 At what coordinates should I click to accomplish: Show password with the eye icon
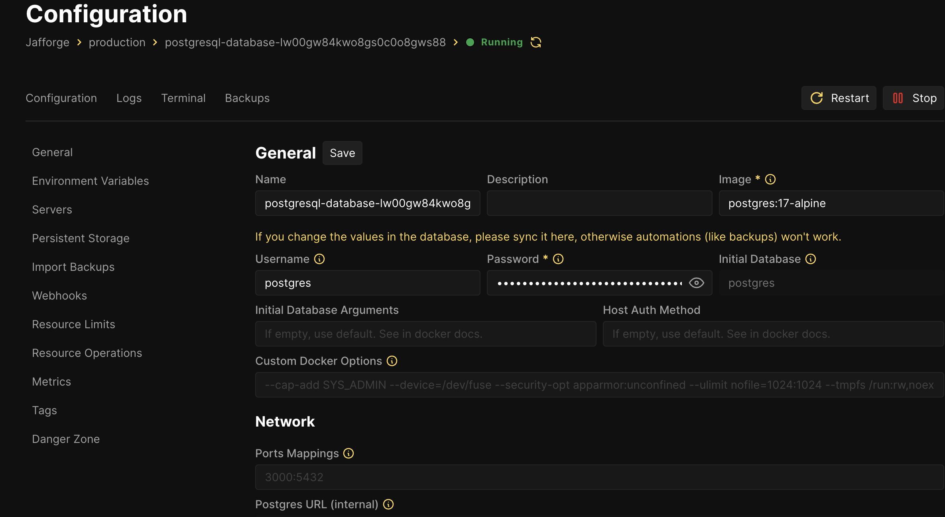(697, 283)
